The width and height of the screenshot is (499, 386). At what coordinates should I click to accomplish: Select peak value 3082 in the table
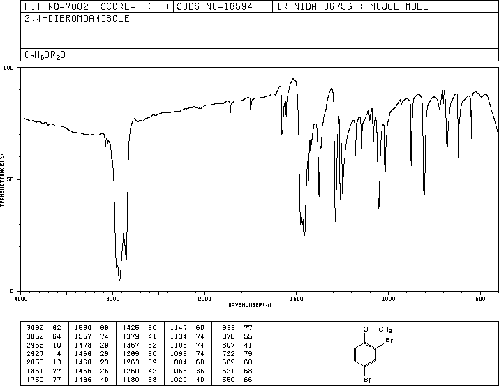click(35, 328)
